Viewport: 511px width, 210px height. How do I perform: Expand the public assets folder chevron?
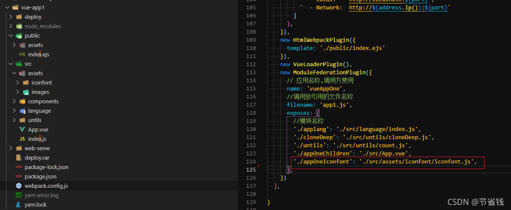[14, 45]
